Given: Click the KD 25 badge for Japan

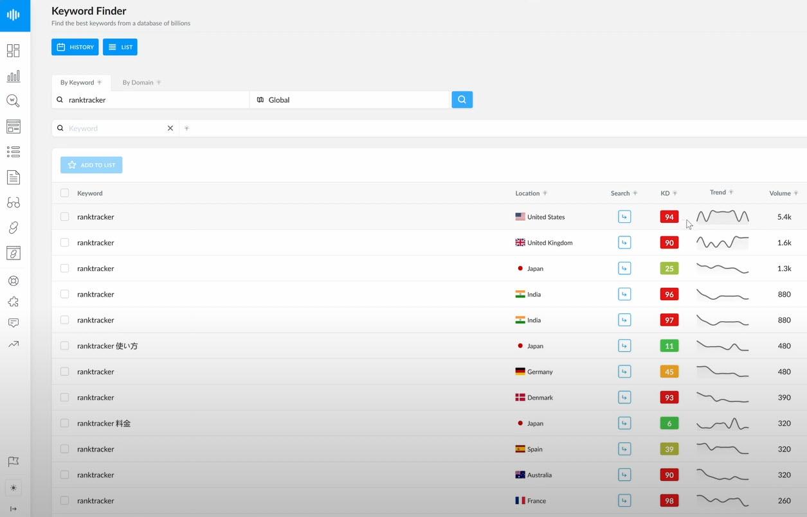Looking at the screenshot, I should tap(669, 268).
